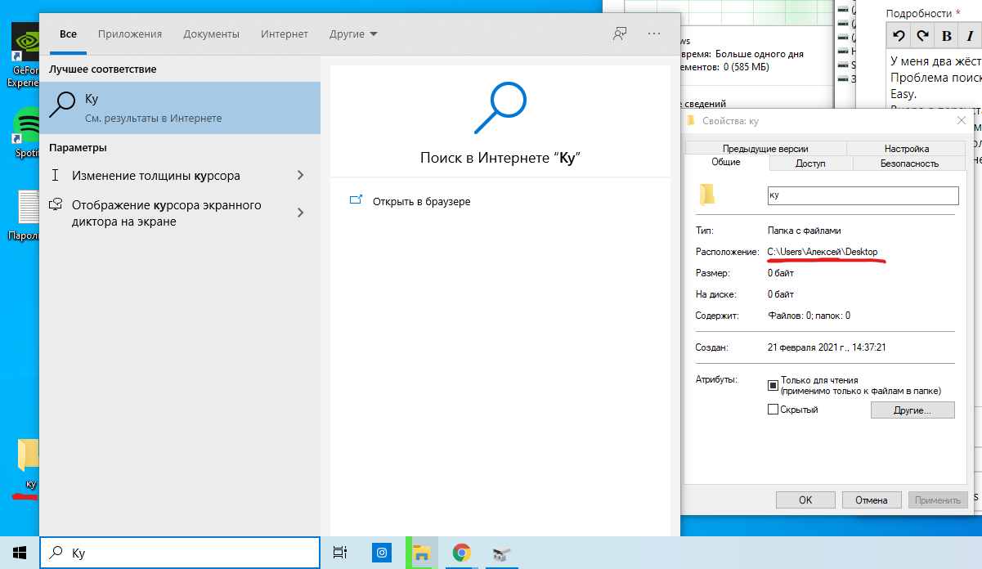Click the 'Другие...' attributes button
Viewport: 982px width, 569px height.
(x=912, y=410)
